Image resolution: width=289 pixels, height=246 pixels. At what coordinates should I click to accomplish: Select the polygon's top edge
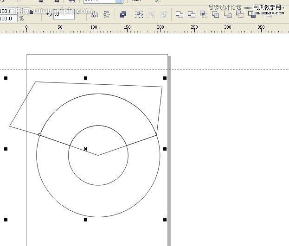(x=99, y=84)
